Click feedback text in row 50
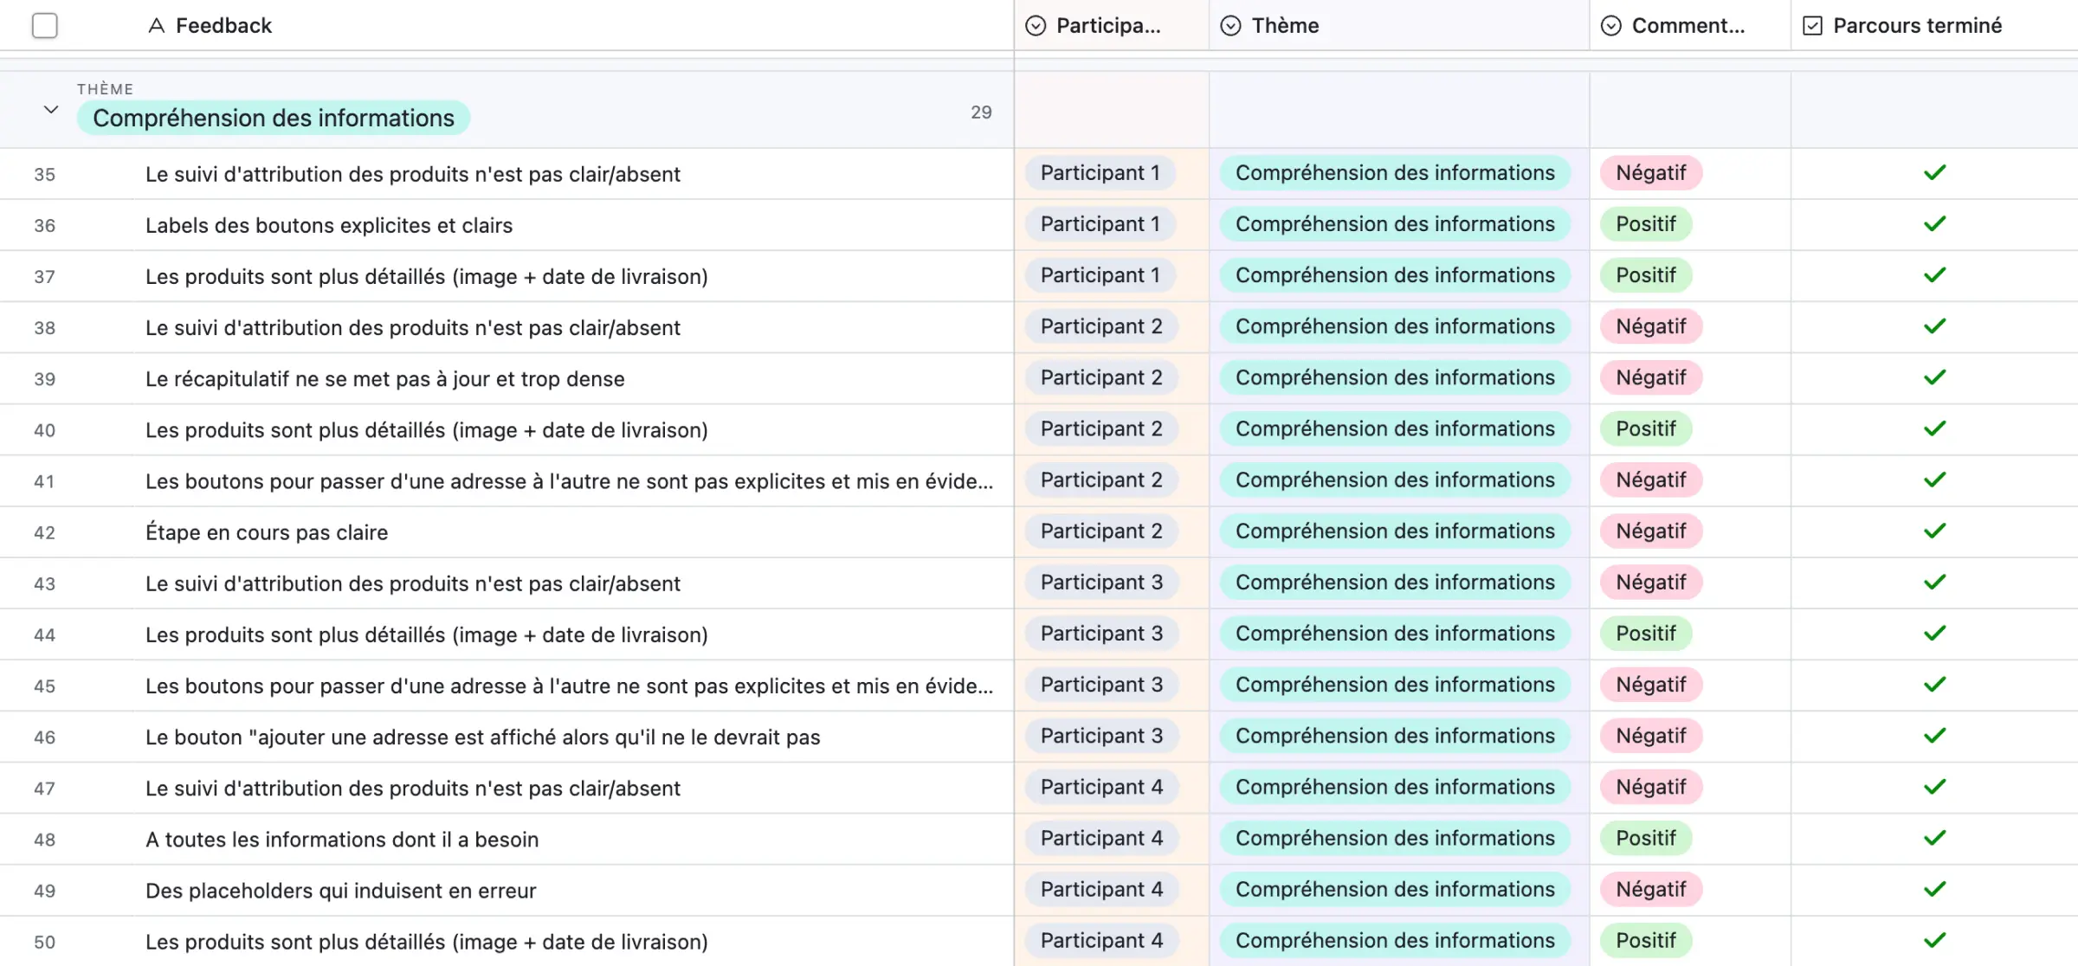The height and width of the screenshot is (966, 2078). 427,942
